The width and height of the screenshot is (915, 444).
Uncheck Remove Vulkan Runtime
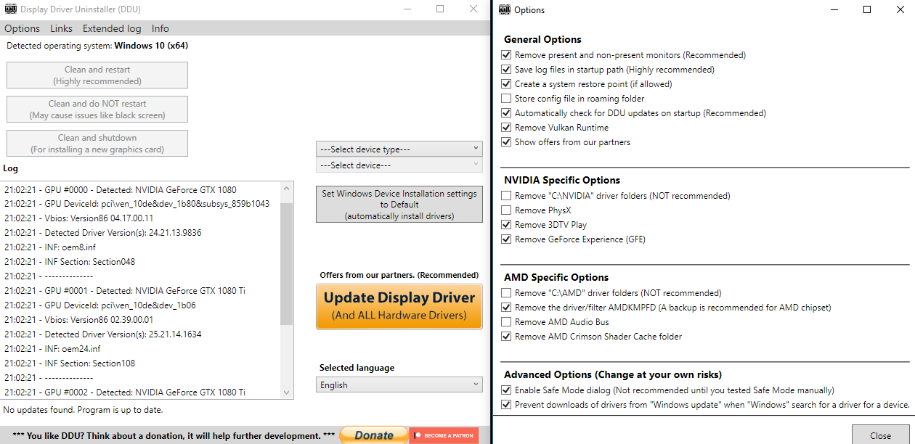coord(506,128)
